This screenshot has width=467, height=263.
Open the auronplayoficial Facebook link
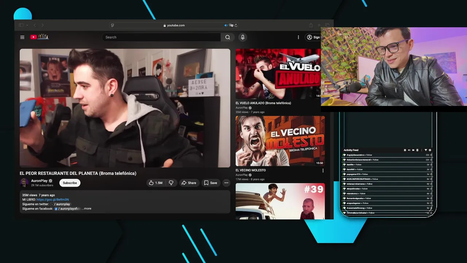(x=68, y=209)
